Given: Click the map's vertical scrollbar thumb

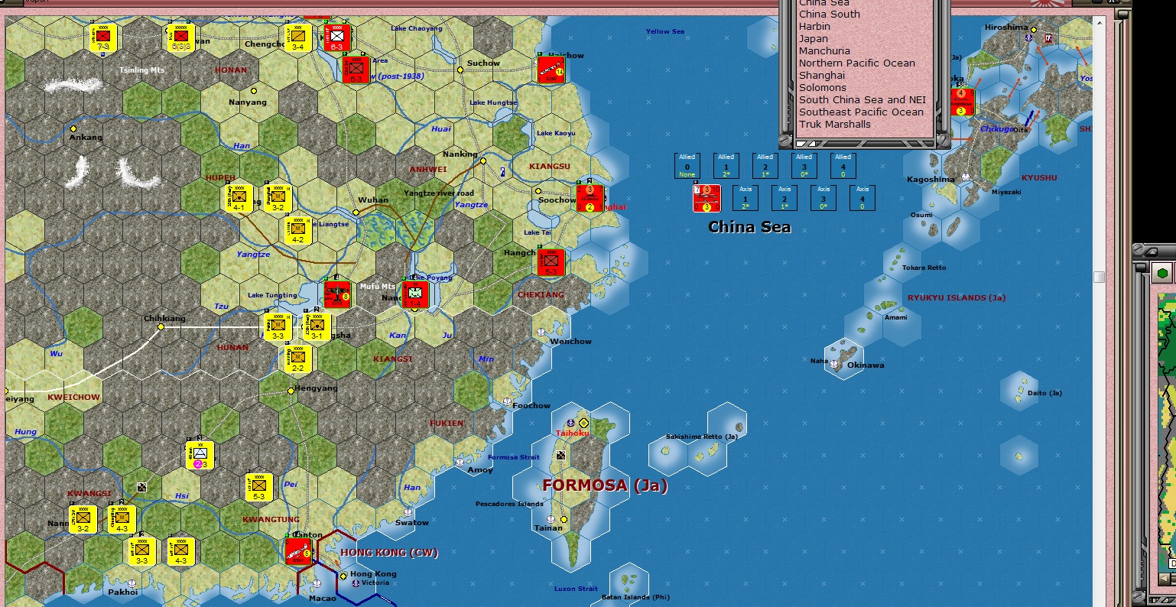Looking at the screenshot, I should (x=1099, y=277).
